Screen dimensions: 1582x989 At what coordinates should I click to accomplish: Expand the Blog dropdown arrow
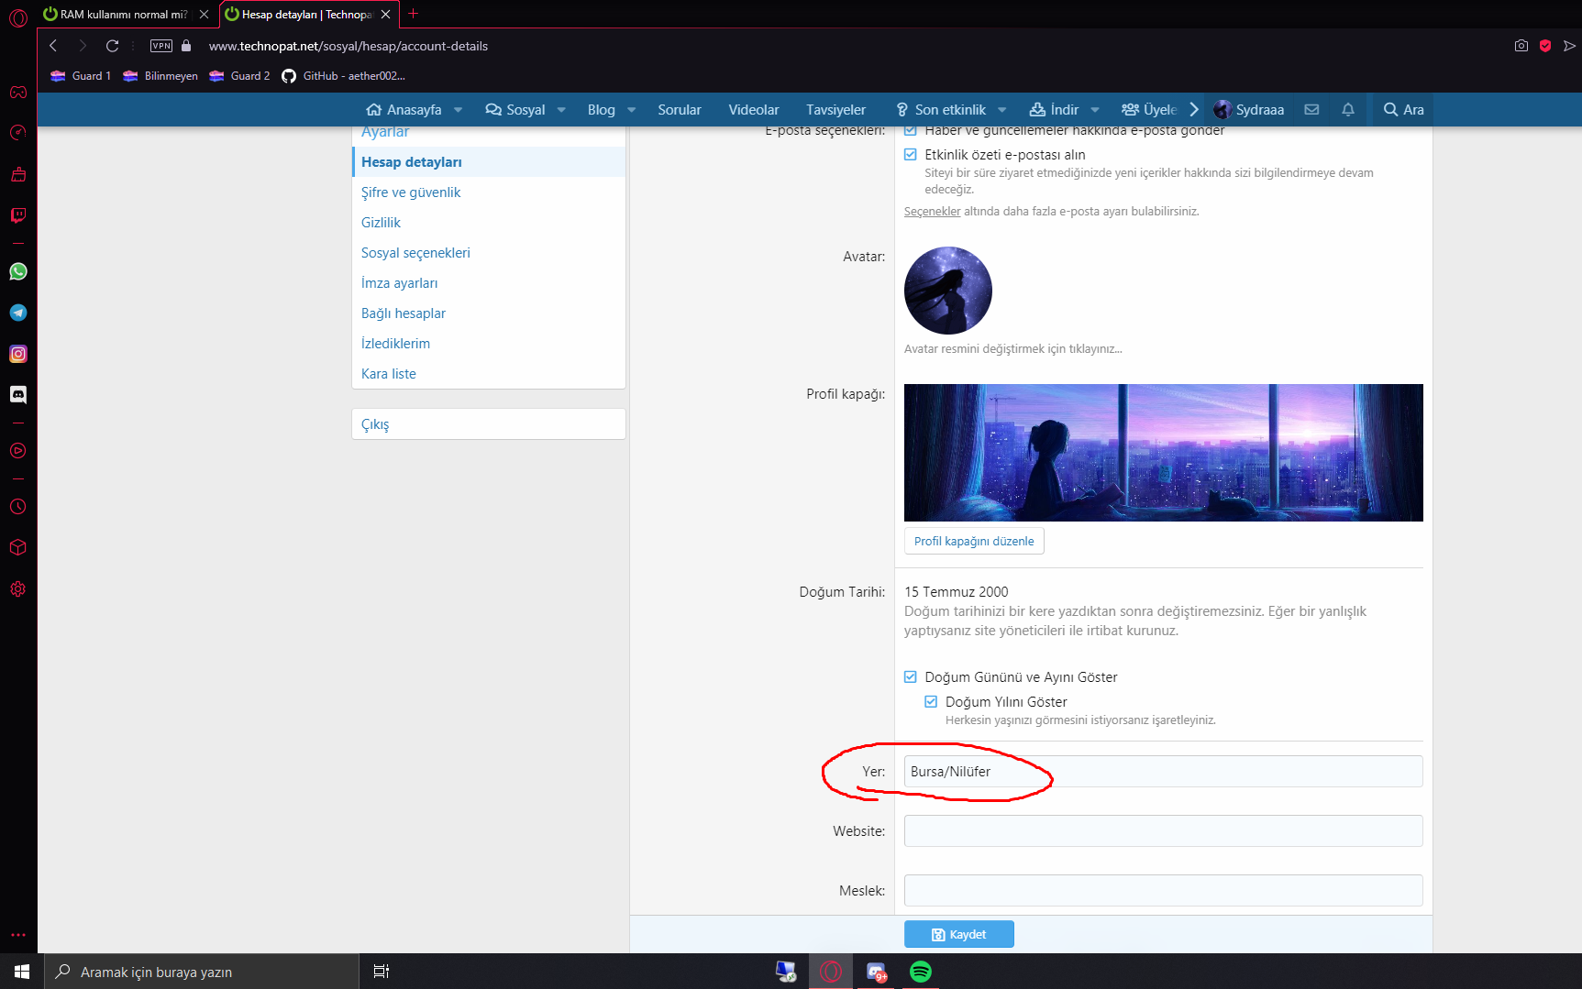coord(631,110)
